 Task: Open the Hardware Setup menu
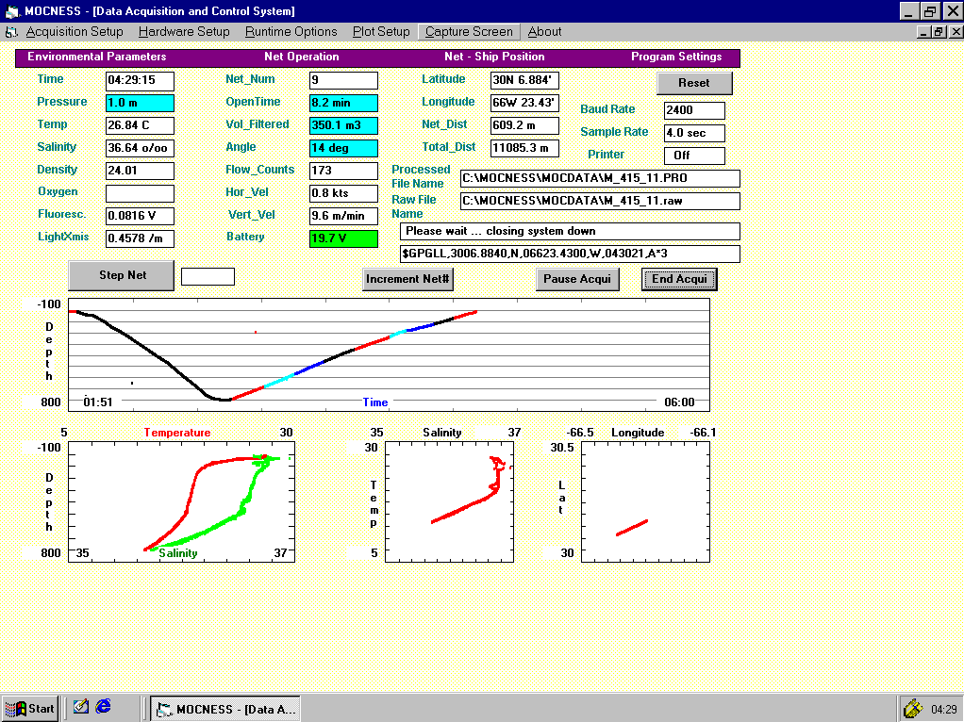pos(184,32)
